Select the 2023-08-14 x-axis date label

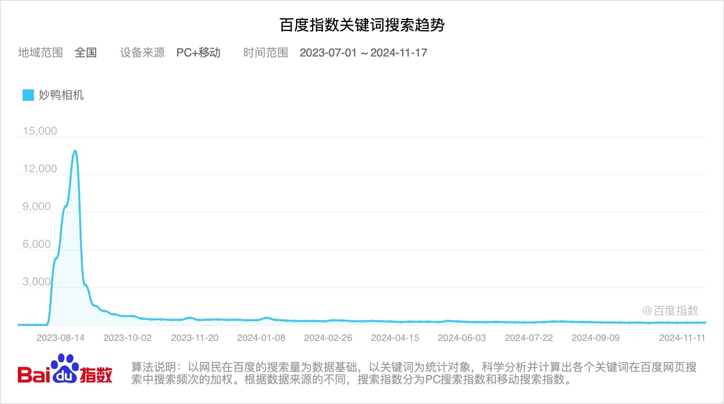(60, 338)
